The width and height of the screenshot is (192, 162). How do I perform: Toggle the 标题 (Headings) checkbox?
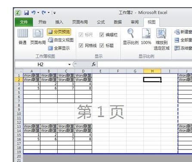pyautogui.click(x=102, y=45)
